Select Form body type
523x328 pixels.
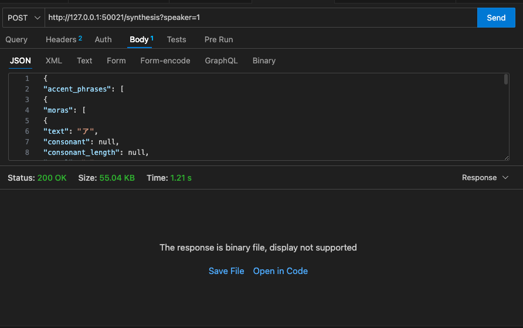[x=116, y=60]
